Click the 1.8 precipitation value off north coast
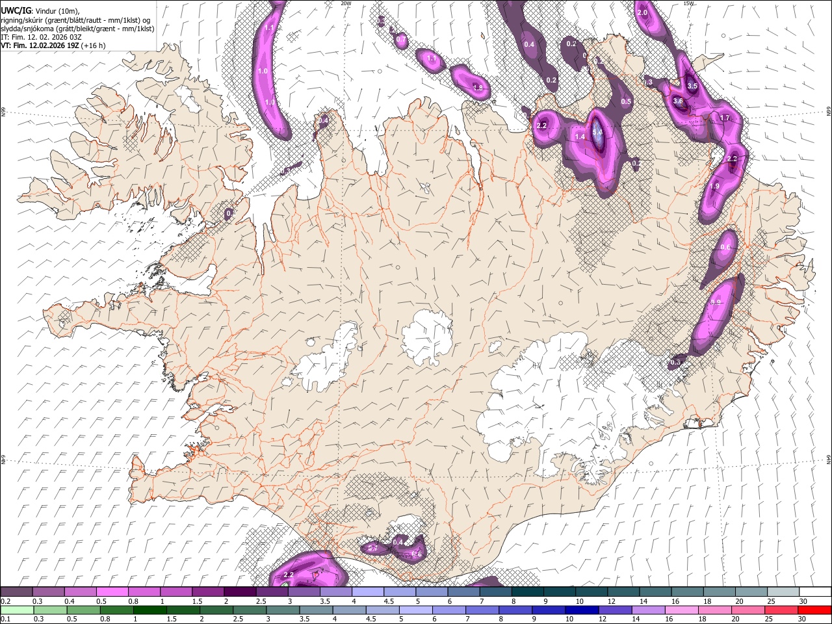This screenshot has height=624, width=832. coord(478,87)
